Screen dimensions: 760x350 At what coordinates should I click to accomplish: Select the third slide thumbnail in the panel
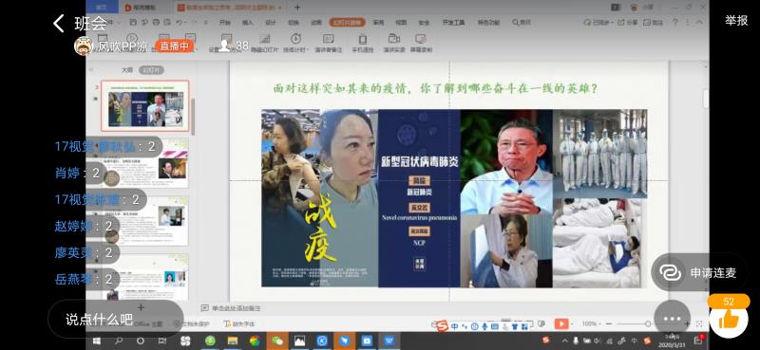point(145,220)
